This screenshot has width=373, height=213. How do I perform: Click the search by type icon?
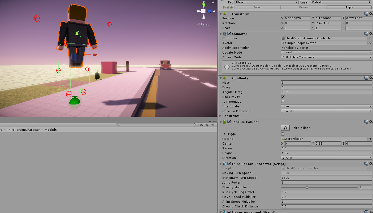(x=201, y=125)
